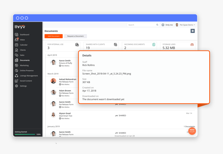Click the 307 KB size value
This screenshot has width=223, height=154.
(x=86, y=82)
